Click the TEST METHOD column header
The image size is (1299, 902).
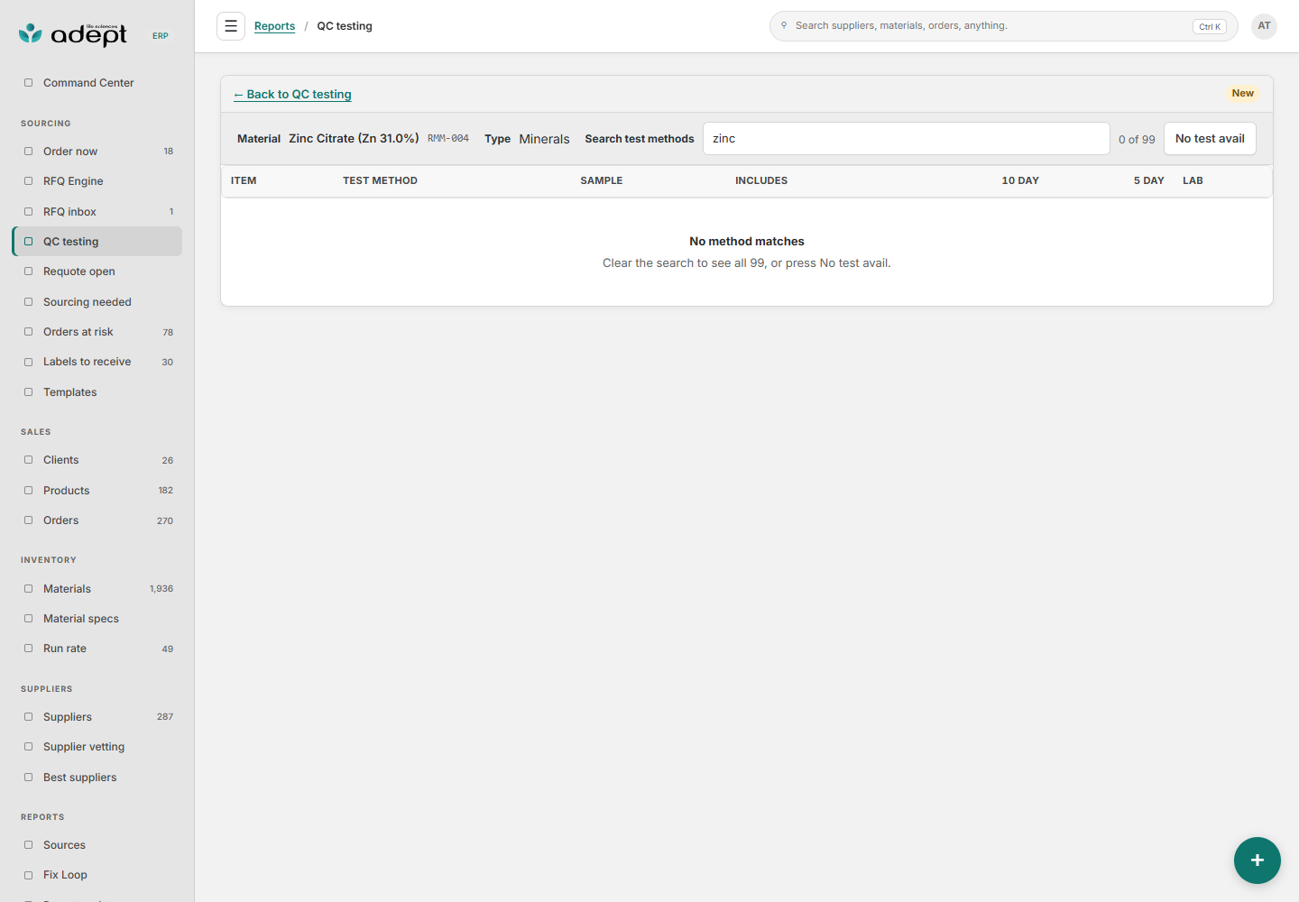tap(380, 180)
